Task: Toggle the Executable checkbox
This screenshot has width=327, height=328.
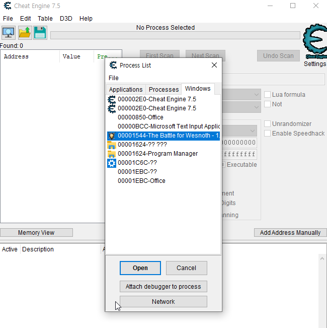Action: 223,165
